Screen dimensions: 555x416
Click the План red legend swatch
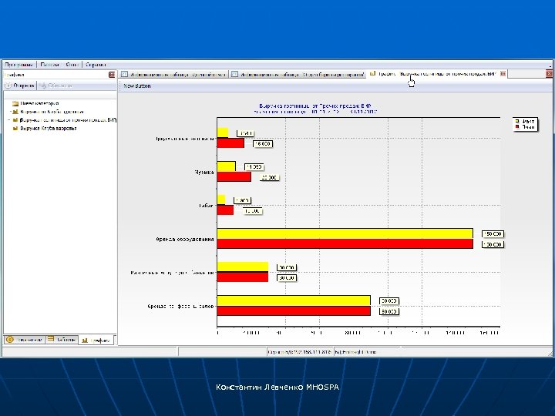pyautogui.click(x=517, y=126)
